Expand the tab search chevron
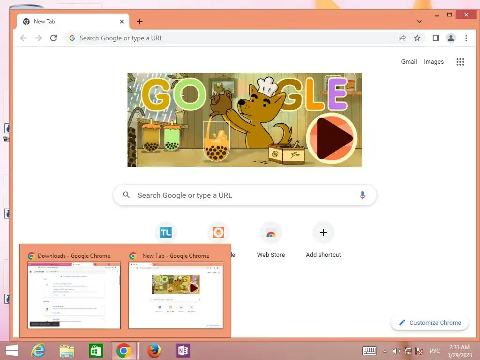The width and height of the screenshot is (480, 360). click(420, 22)
